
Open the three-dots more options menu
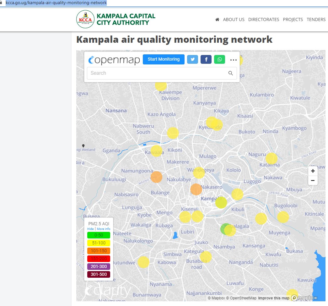[x=233, y=60]
